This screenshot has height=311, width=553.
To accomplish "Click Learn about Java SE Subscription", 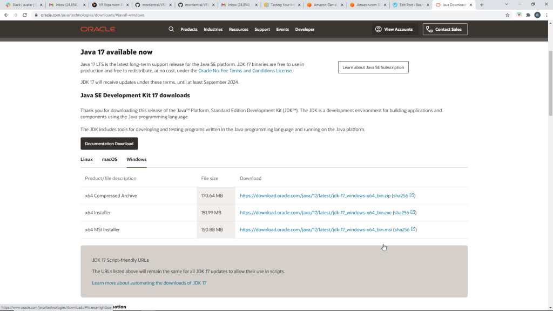I will coord(373,67).
